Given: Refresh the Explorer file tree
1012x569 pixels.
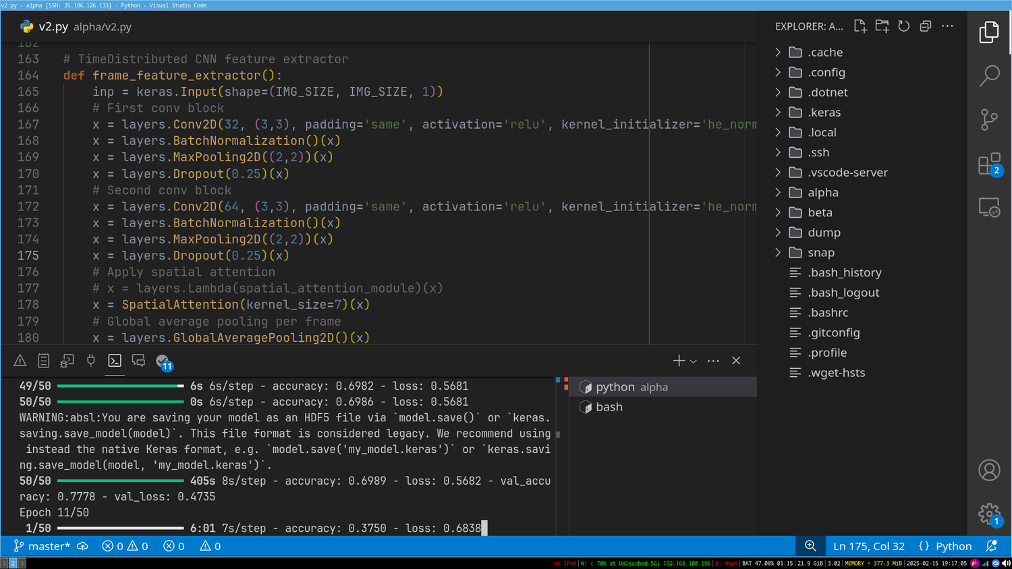Looking at the screenshot, I should click(904, 26).
